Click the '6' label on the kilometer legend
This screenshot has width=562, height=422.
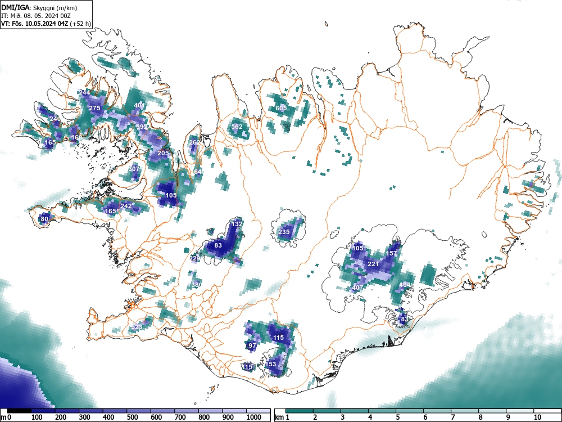pyautogui.click(x=425, y=417)
